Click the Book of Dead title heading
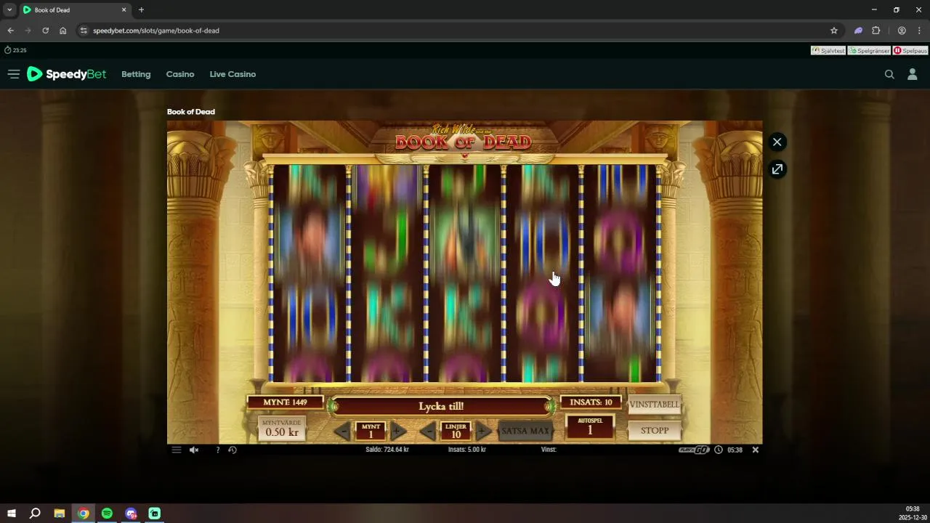The width and height of the screenshot is (930, 523). (x=191, y=112)
